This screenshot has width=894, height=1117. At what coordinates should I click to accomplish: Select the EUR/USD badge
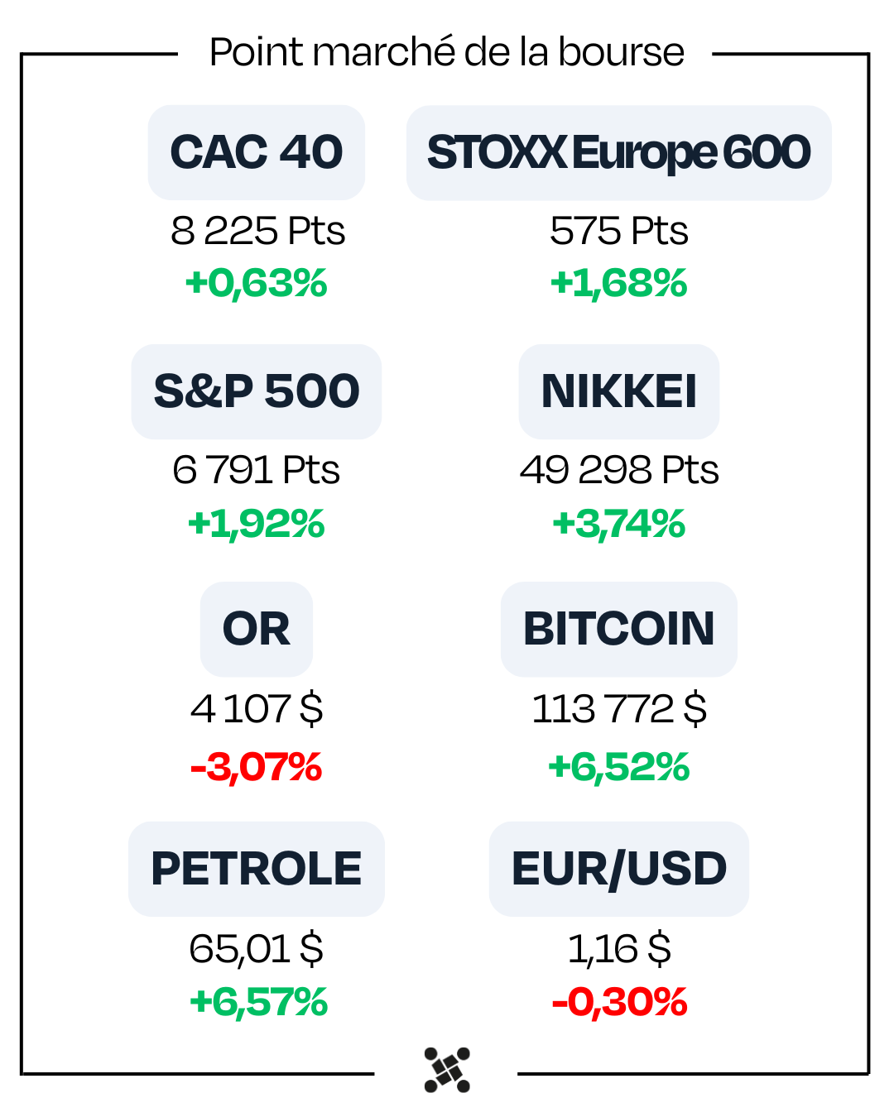tap(618, 869)
